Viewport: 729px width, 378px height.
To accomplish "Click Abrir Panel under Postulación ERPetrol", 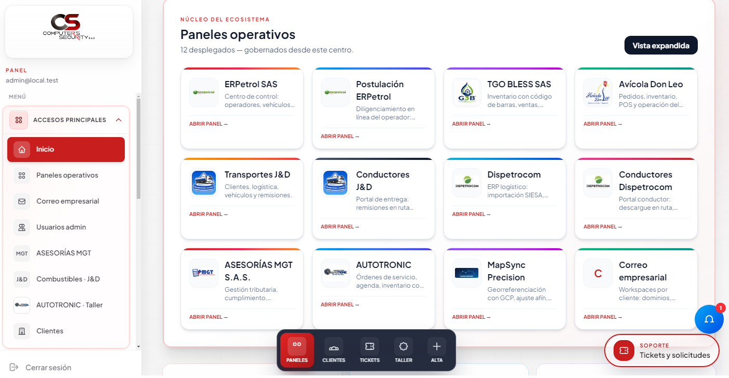I will point(340,137).
